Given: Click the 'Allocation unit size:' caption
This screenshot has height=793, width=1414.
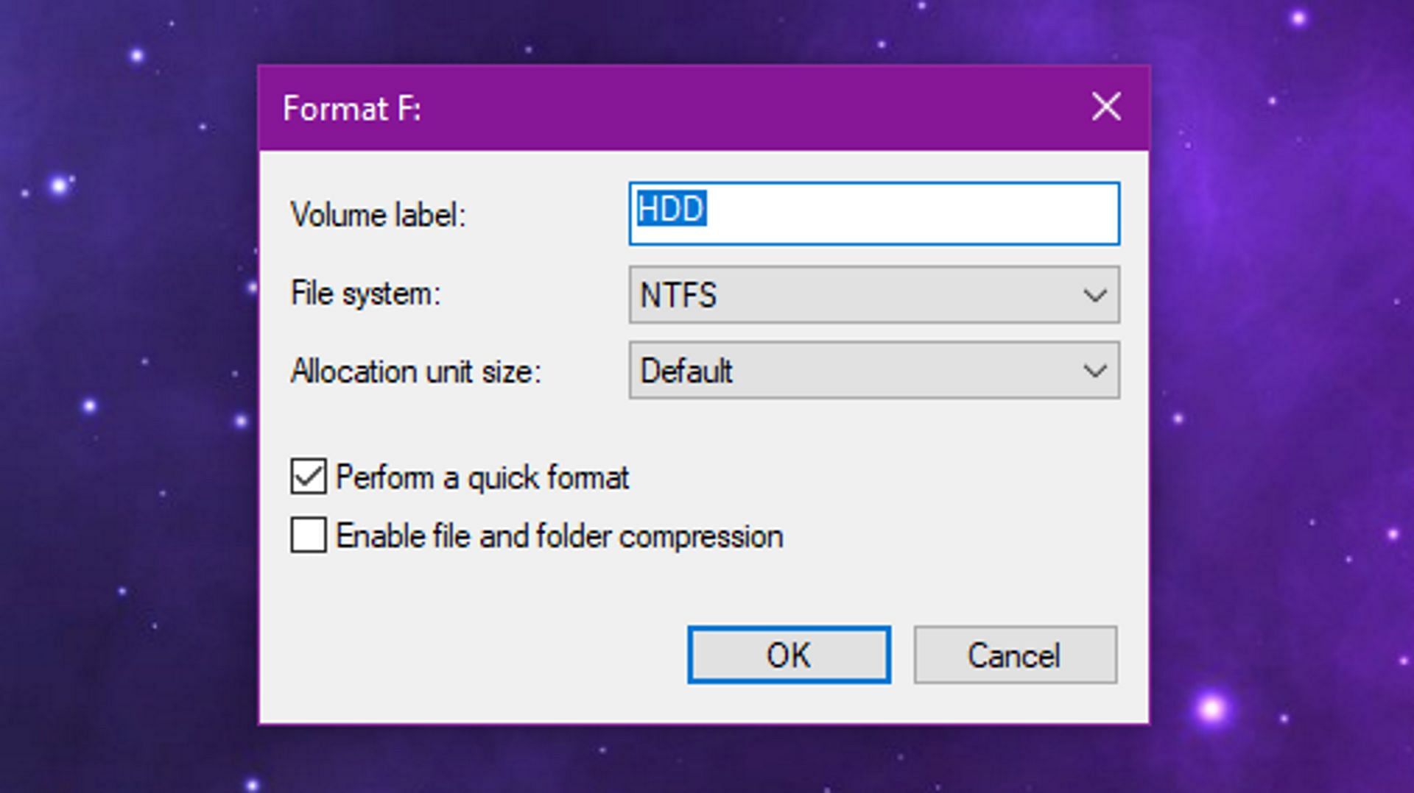Looking at the screenshot, I should [x=416, y=371].
